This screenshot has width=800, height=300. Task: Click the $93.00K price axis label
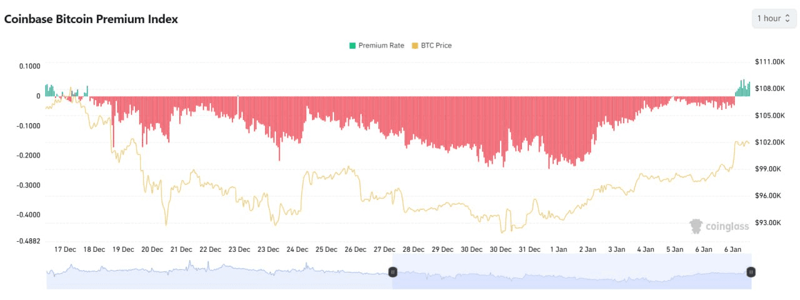767,223
